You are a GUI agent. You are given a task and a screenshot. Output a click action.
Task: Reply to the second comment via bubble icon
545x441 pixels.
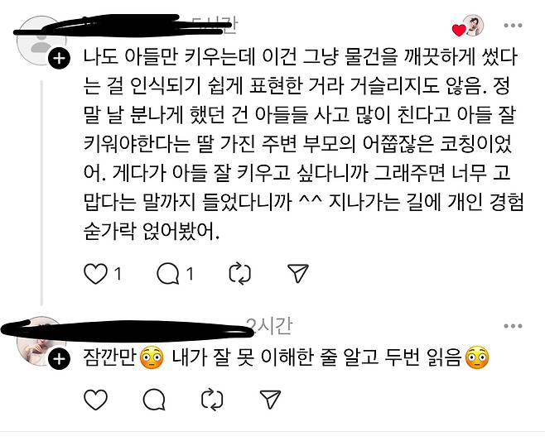(x=154, y=400)
